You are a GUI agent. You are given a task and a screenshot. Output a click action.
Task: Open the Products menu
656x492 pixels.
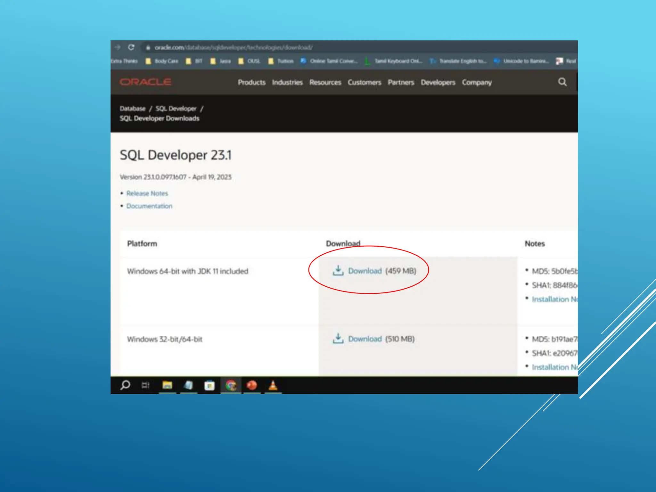tap(251, 82)
